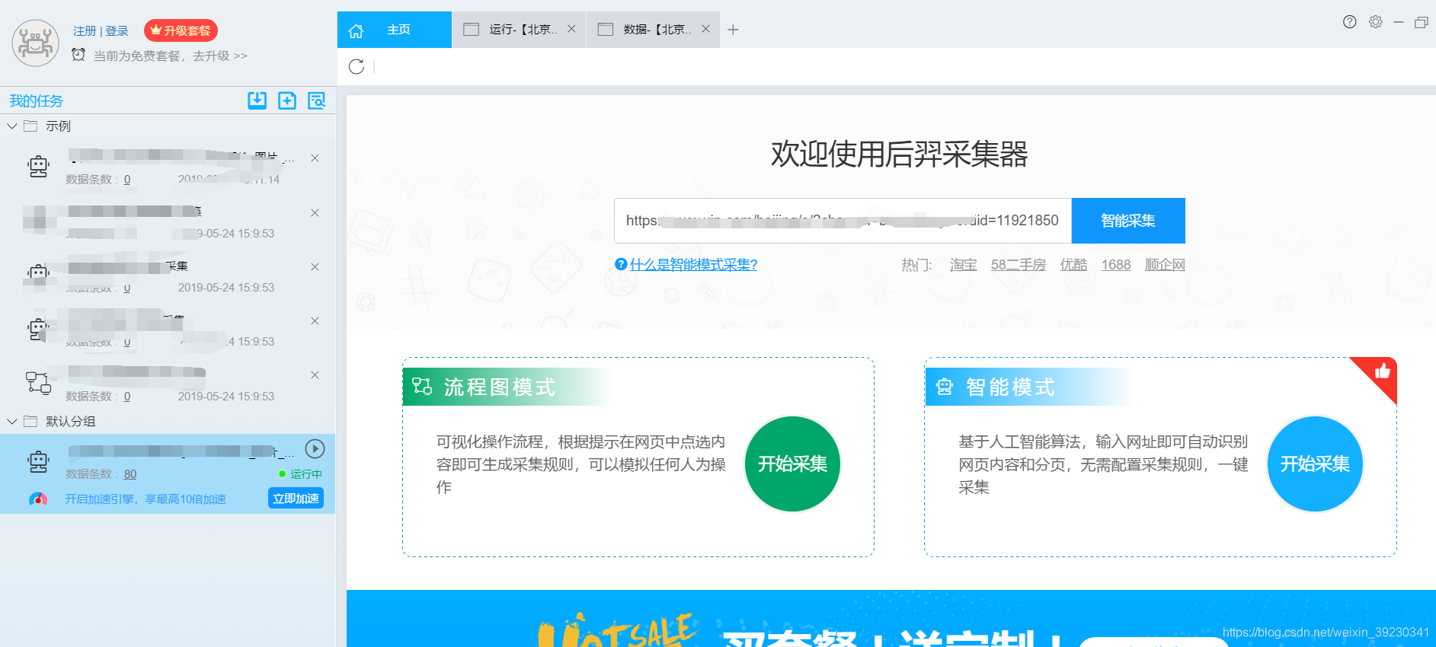1436x647 pixels.
Task: Click the speed gauge accelerator icon
Action: coord(38,499)
